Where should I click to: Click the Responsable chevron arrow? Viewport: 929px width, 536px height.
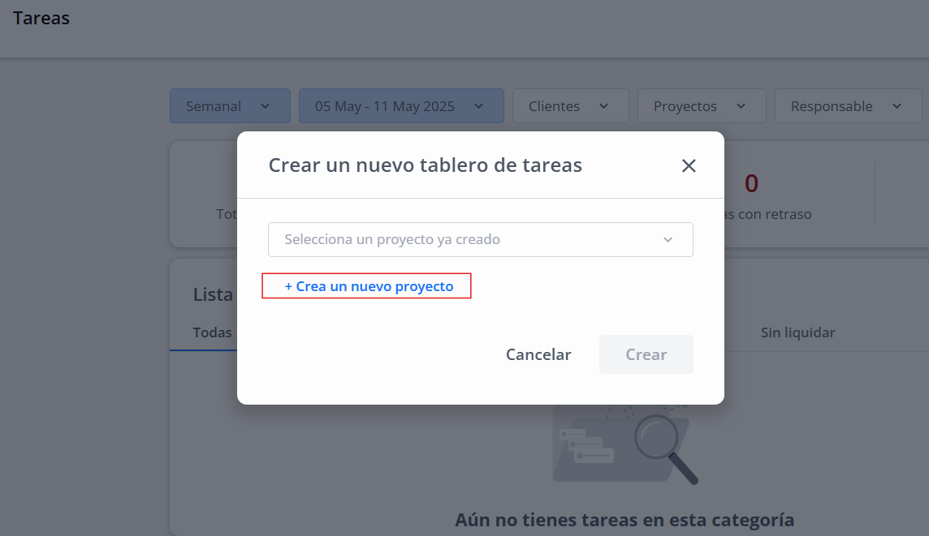click(897, 106)
